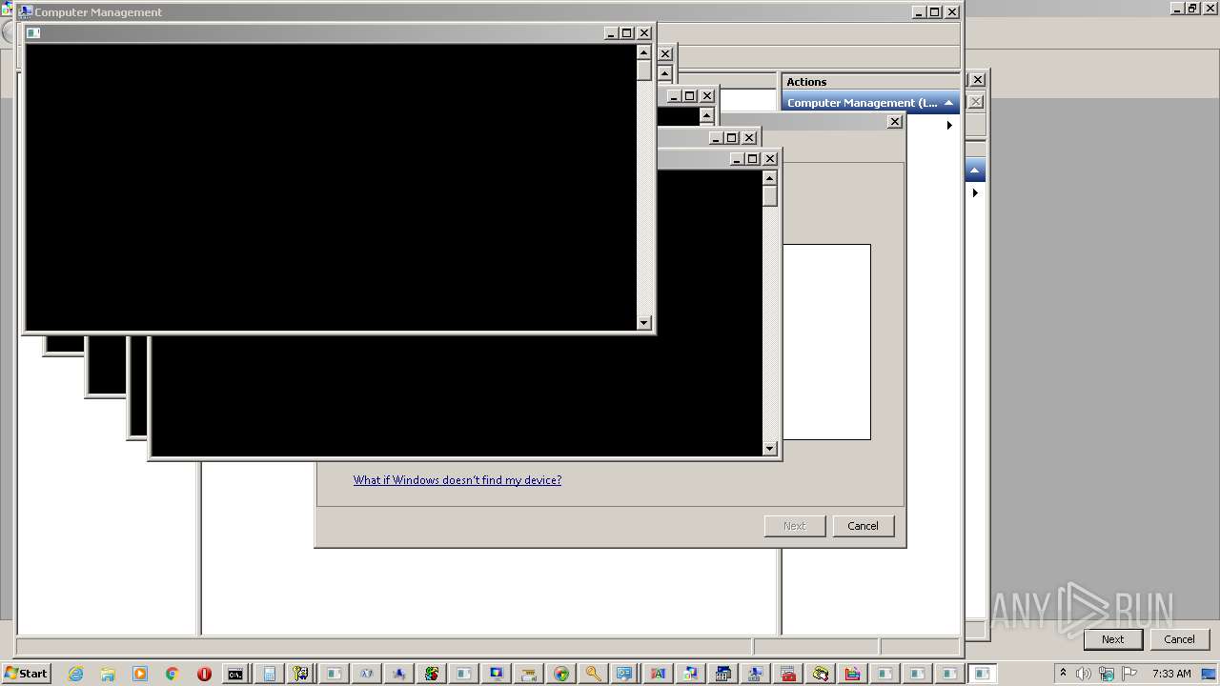Screen dimensions: 1220x686
Task: Click the scrollbar thumb of the lower console window
Action: 770,196
